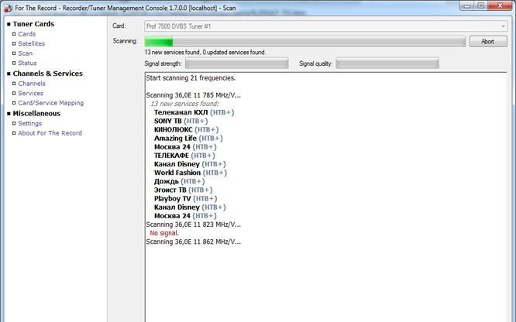Abort the running scan
This screenshot has width=516, height=322.
click(x=488, y=42)
